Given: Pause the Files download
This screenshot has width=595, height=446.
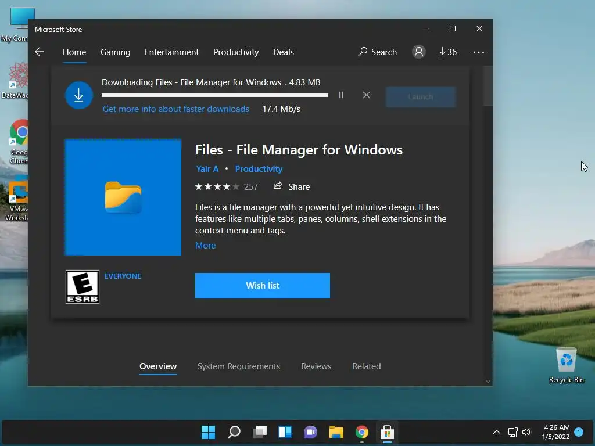Looking at the screenshot, I should click(x=341, y=95).
